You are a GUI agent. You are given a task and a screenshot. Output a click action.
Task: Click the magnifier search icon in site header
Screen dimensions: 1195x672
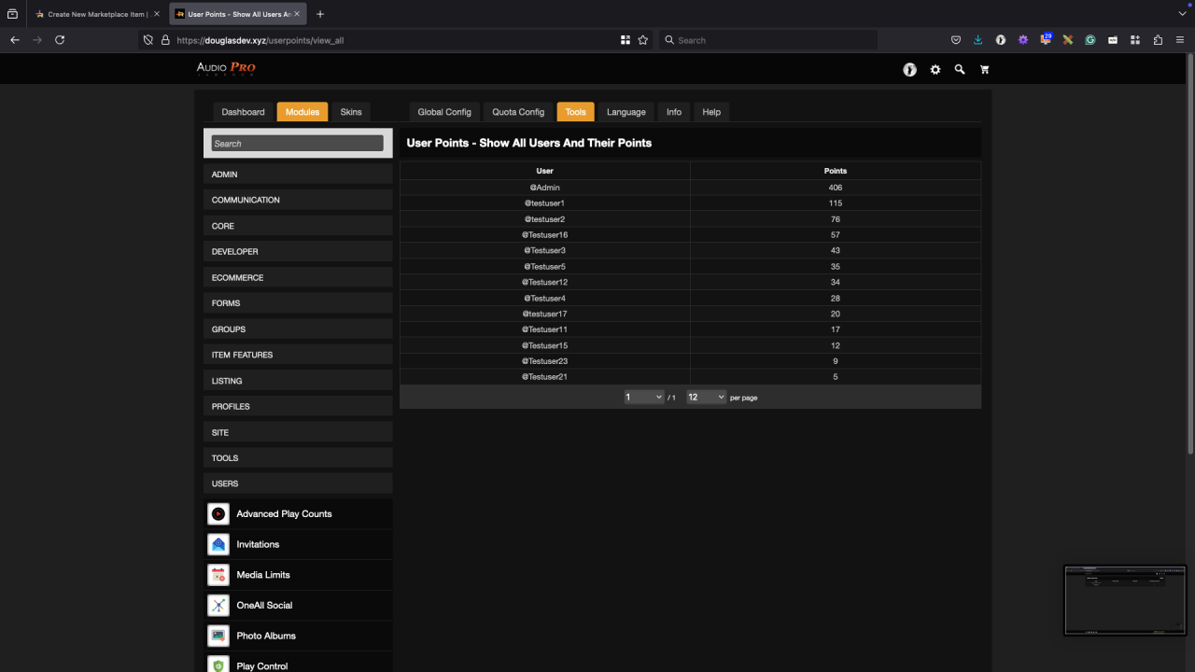(959, 70)
